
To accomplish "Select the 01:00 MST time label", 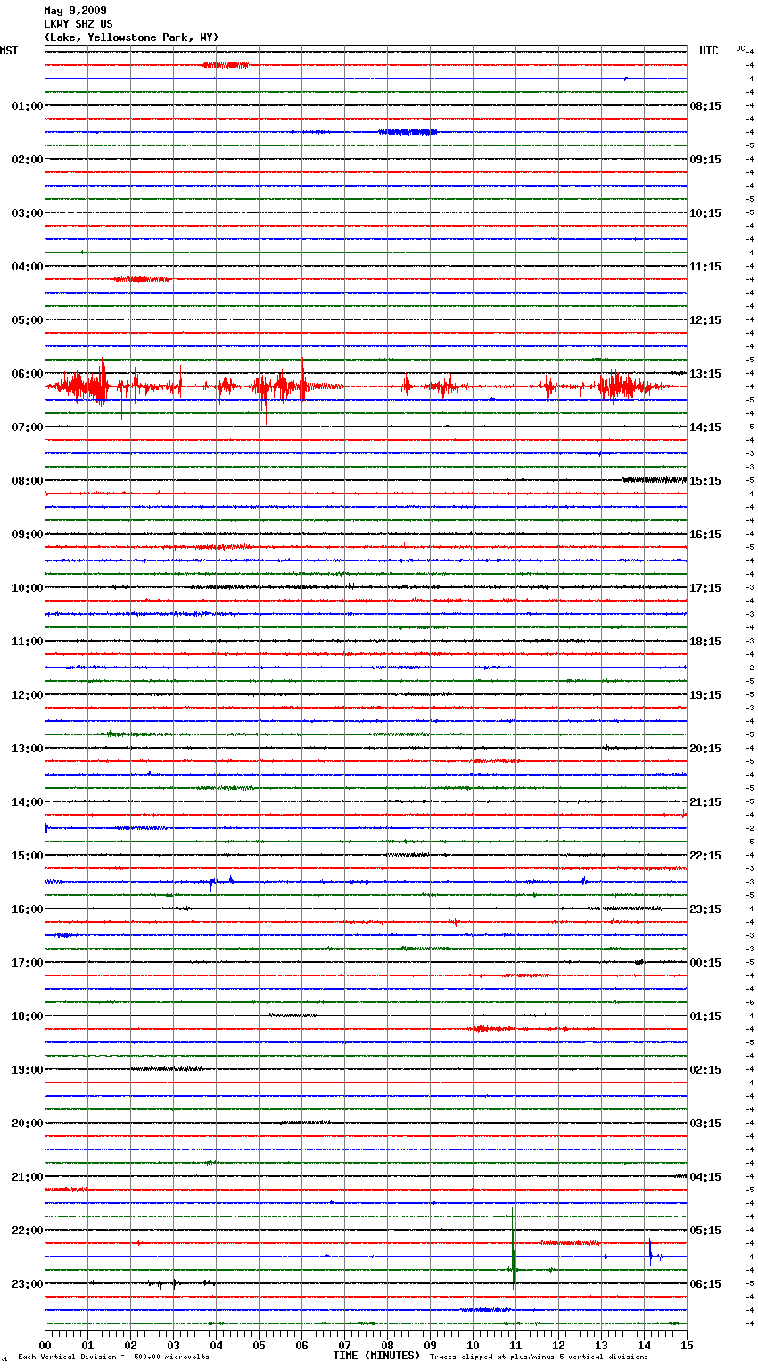I will pos(28,106).
